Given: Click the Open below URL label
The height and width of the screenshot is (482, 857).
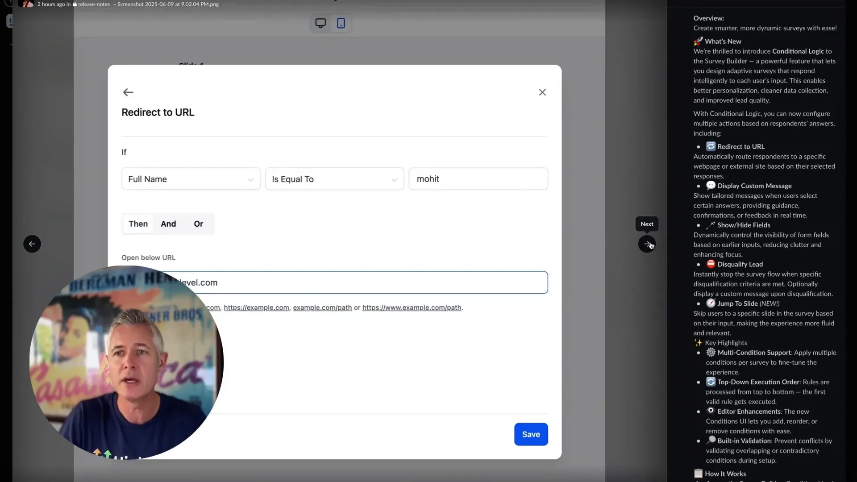Looking at the screenshot, I should click(149, 258).
